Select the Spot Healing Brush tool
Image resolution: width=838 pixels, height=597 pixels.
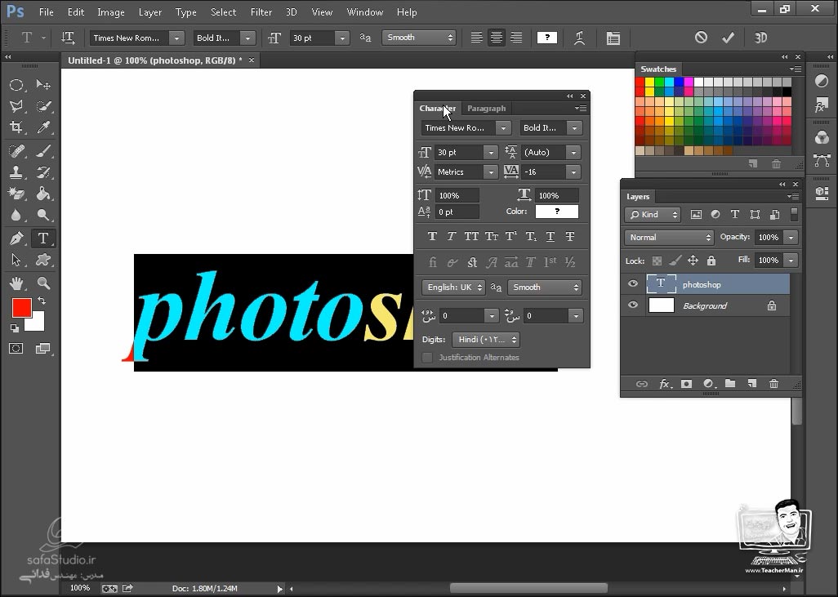[x=16, y=151]
